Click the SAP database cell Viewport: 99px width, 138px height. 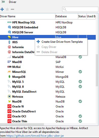pos(58,62)
